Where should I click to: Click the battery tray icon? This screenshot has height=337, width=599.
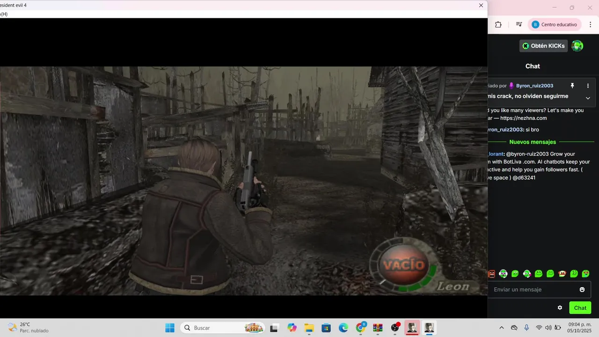558,328
